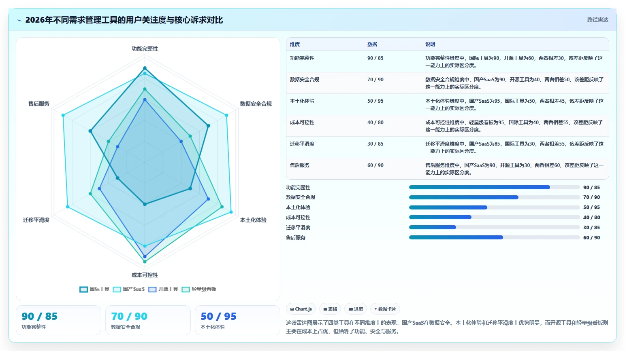This screenshot has height=351, width=625.
Task: Click the 功能完整性 radar axis label
Action: pos(145,49)
